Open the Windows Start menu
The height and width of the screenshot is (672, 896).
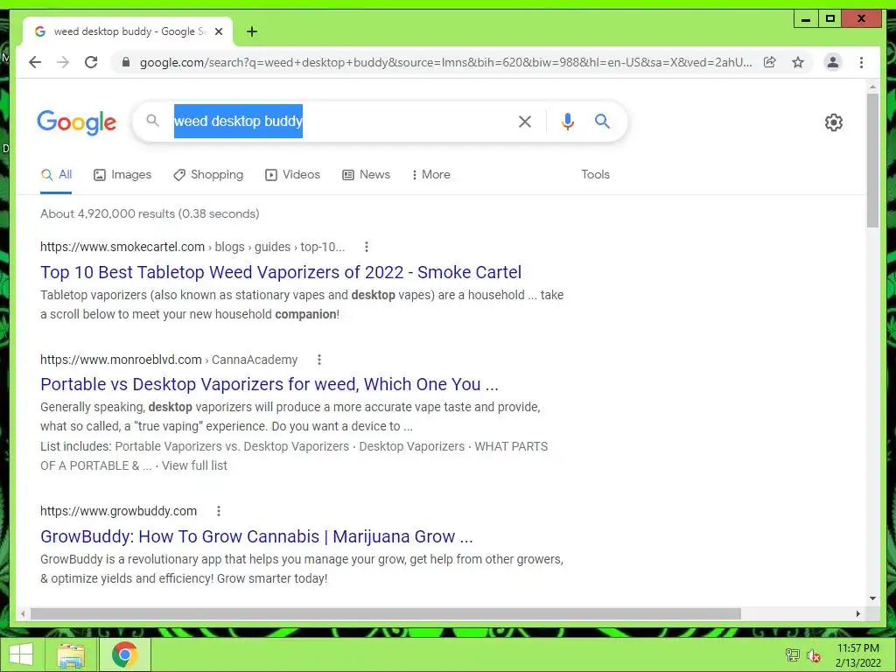[21, 654]
